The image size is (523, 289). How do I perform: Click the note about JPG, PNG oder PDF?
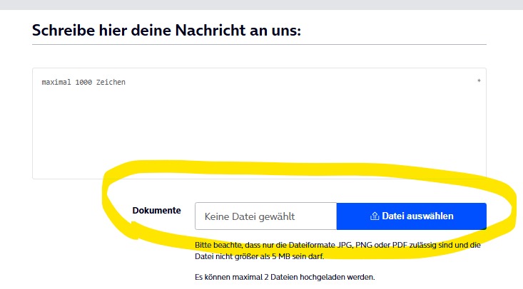coord(337,251)
